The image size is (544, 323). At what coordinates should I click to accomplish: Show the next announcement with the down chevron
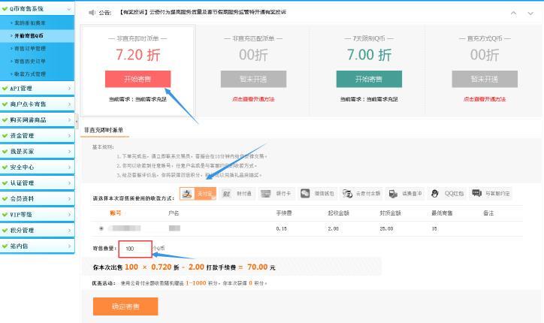(x=530, y=14)
